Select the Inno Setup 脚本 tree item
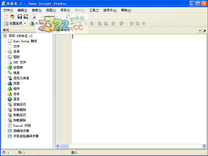Viewport: 208px width, 156px height. pos(25,41)
